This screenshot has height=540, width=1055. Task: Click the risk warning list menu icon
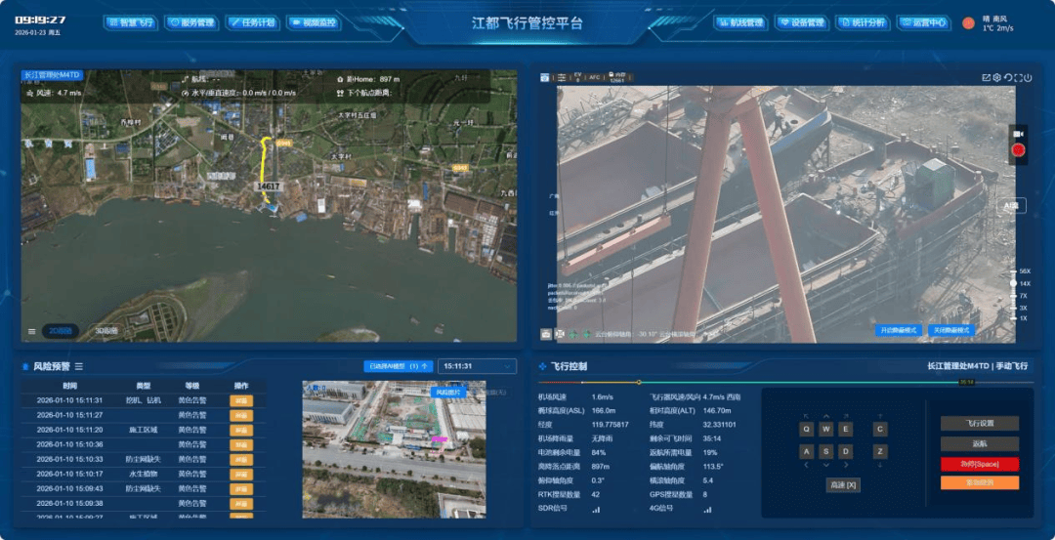coord(79,367)
